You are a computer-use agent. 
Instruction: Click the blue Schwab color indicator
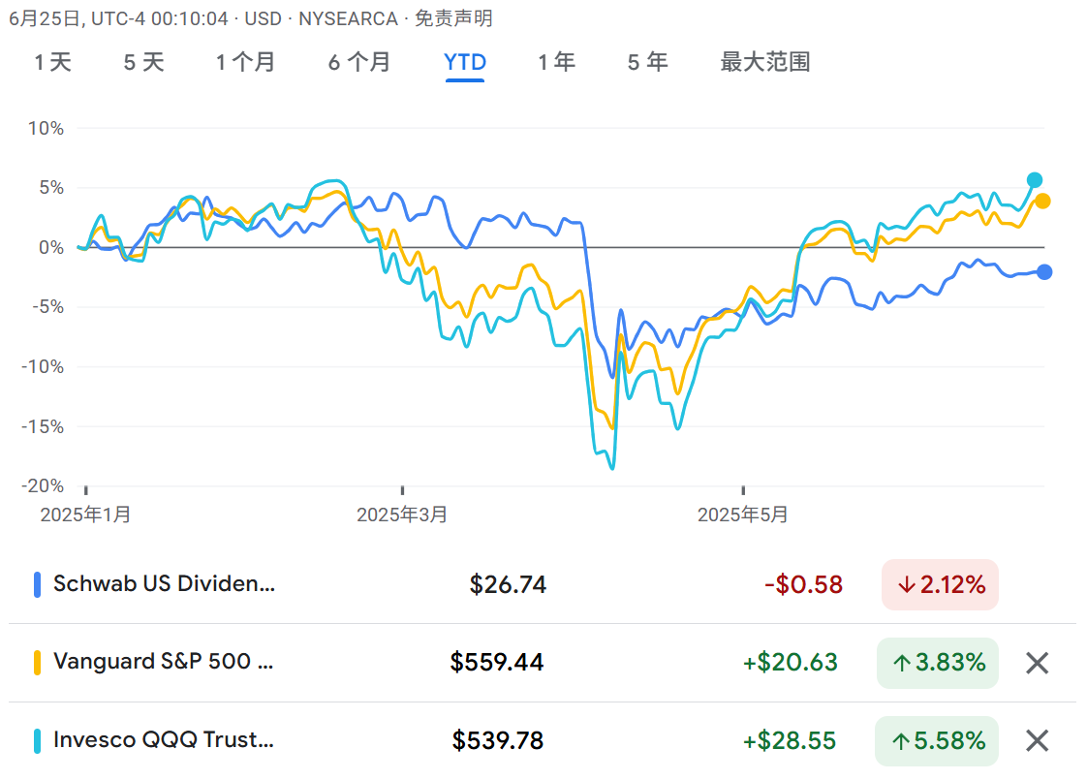[x=38, y=584]
